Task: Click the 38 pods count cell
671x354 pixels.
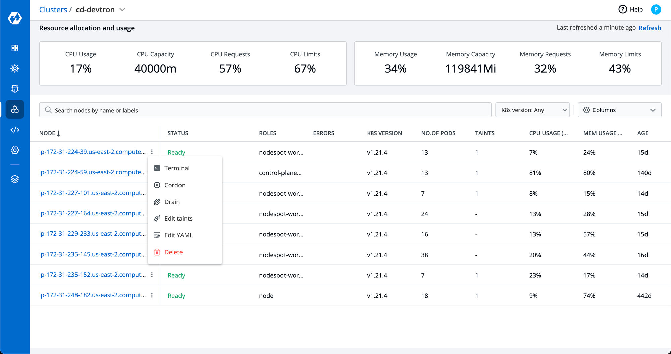Action: pyautogui.click(x=424, y=255)
